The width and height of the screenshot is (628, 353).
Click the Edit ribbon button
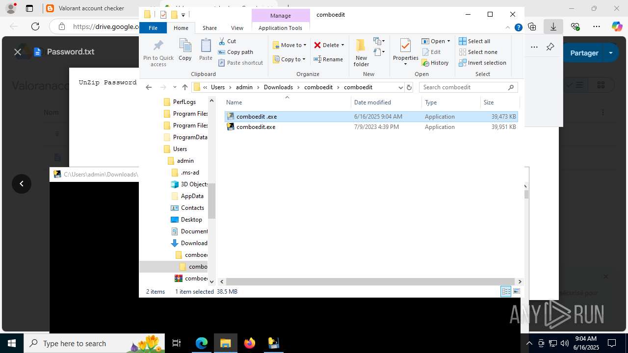431,52
